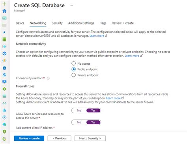Viewport: 187px width, 144px height.
Task: Open SQL databases sidebar icon
Action: (x=4, y=68)
